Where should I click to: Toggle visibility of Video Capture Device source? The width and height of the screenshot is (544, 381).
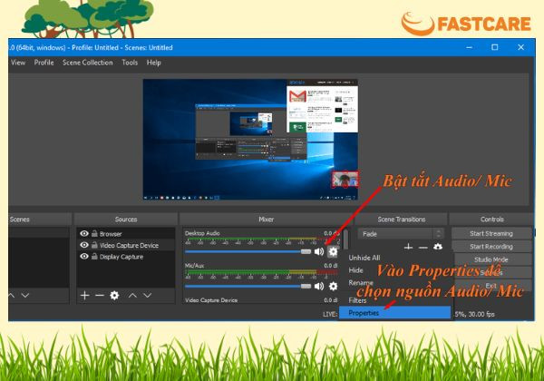pyautogui.click(x=84, y=245)
